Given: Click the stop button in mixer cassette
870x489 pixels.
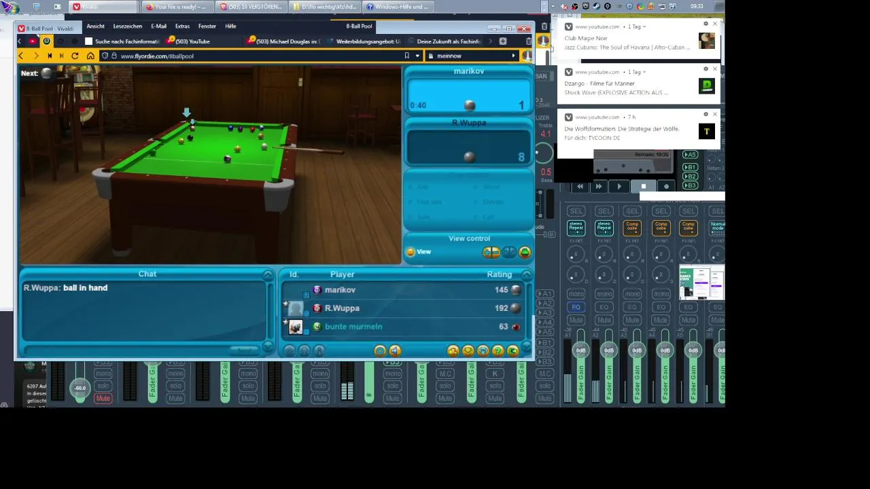Looking at the screenshot, I should [x=644, y=186].
